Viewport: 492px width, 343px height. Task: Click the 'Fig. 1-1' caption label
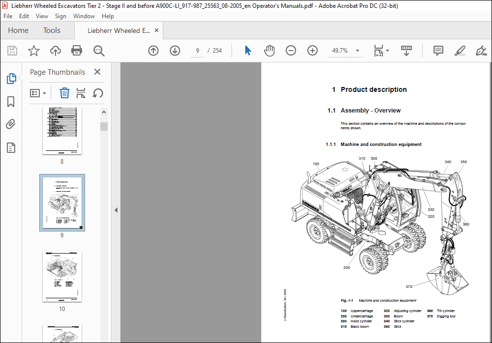point(347,300)
